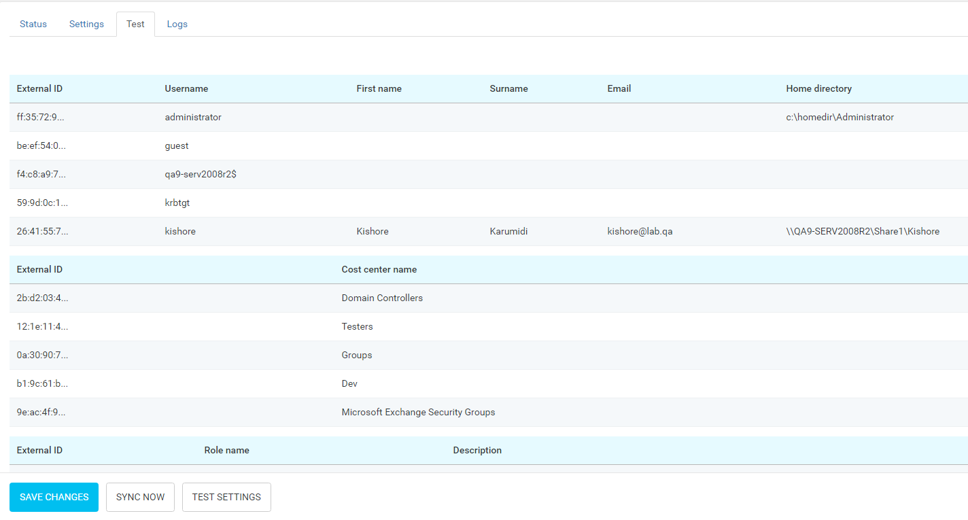Select the qa9-serv2008r2$ username cell

tap(201, 174)
